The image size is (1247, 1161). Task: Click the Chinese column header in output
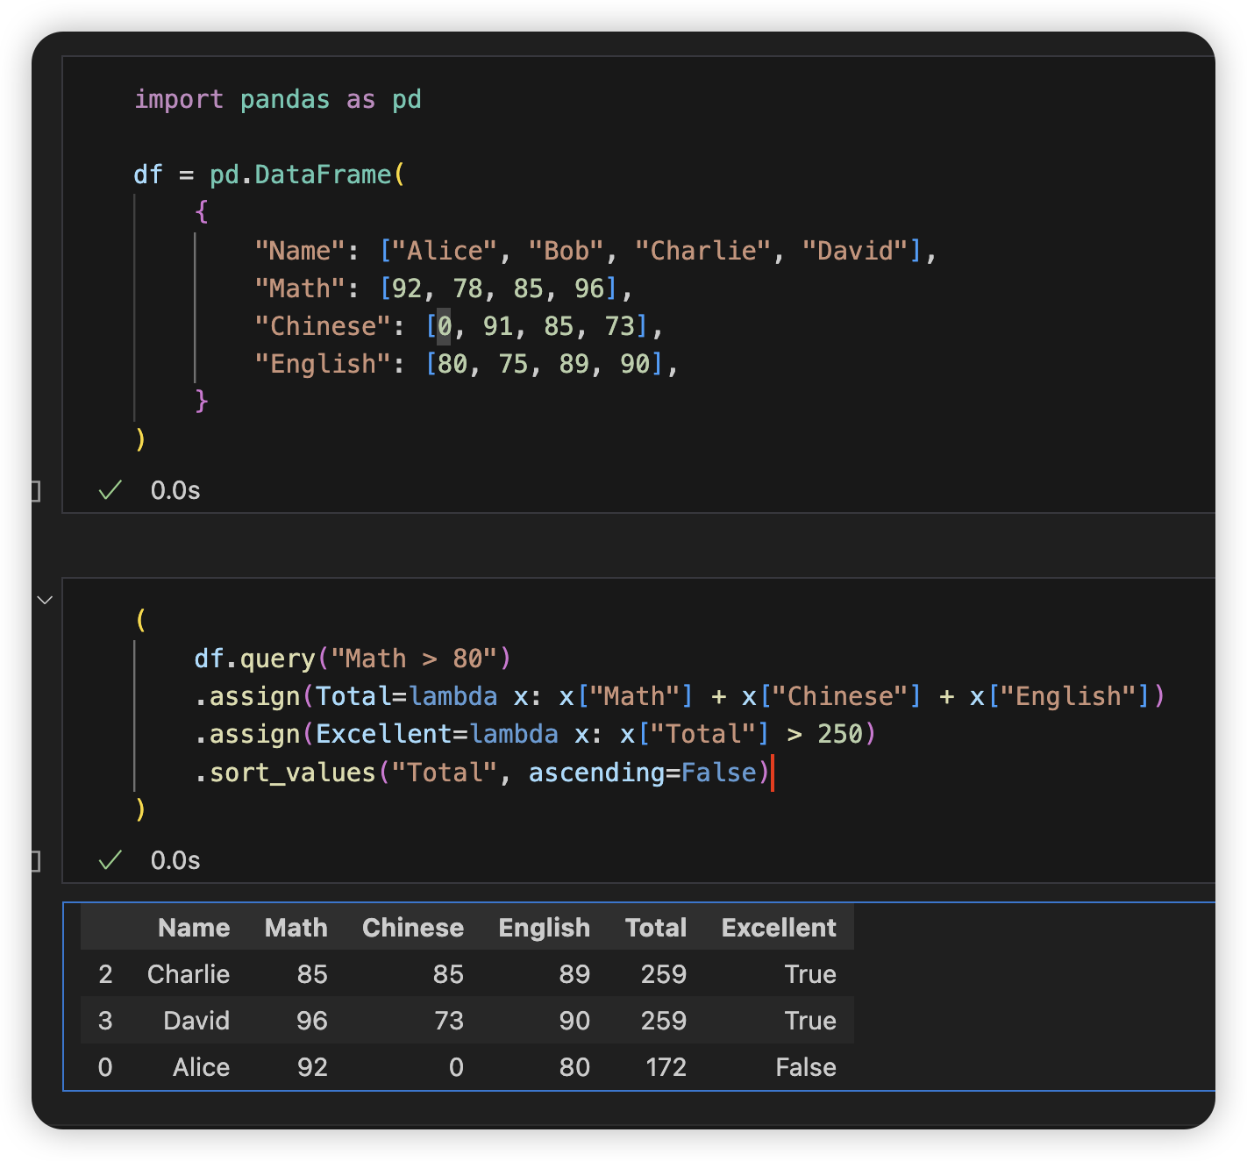pyautogui.click(x=413, y=928)
